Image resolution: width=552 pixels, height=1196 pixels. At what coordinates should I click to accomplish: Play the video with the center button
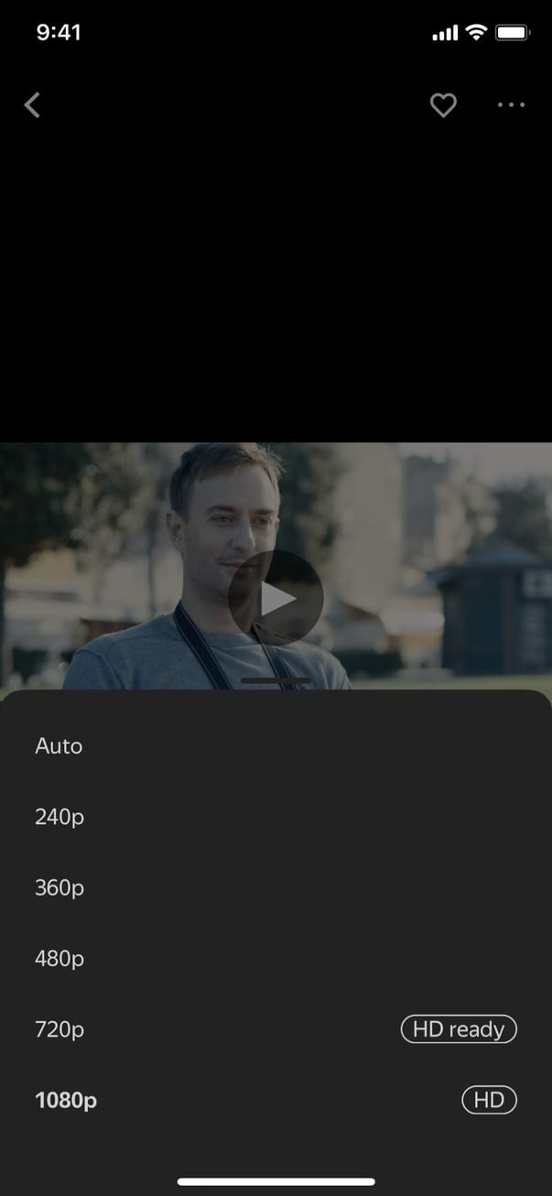276,598
